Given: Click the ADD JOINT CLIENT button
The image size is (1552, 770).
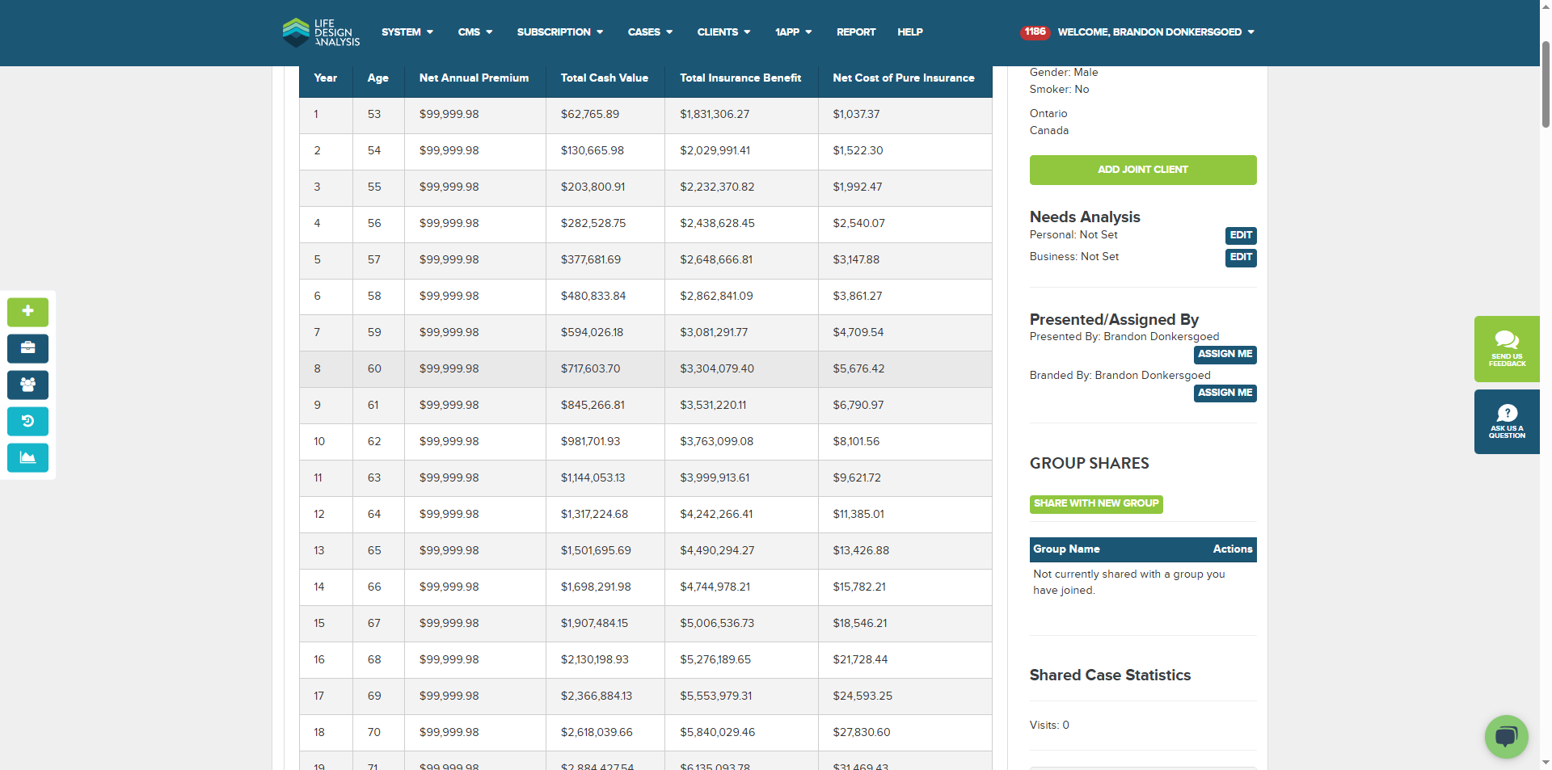Looking at the screenshot, I should [1143, 170].
